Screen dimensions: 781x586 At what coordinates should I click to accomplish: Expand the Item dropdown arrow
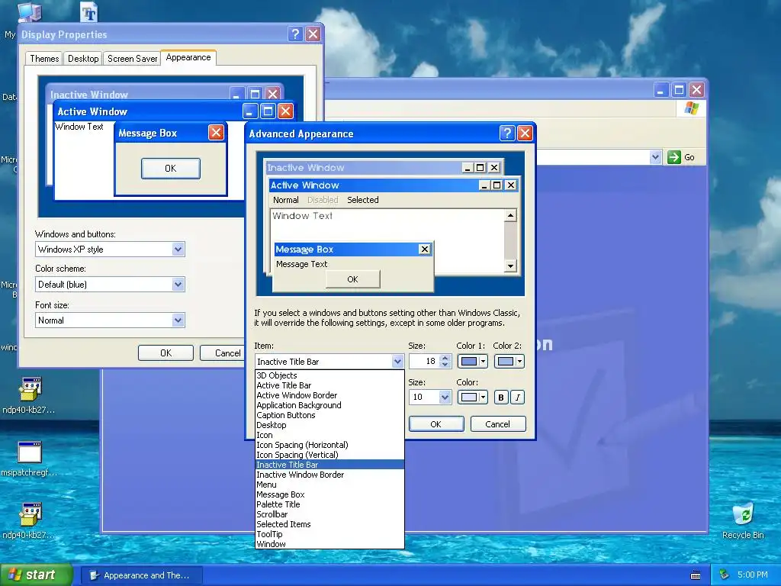(x=397, y=361)
